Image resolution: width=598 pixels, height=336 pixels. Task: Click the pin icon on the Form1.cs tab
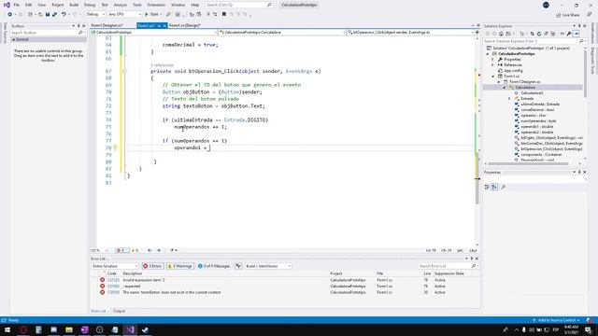click(x=159, y=25)
